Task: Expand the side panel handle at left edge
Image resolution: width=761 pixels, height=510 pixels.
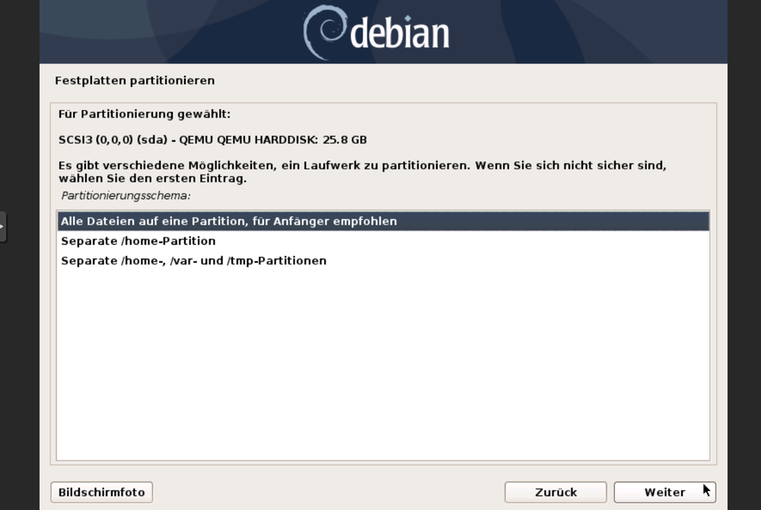Action: click(x=3, y=226)
